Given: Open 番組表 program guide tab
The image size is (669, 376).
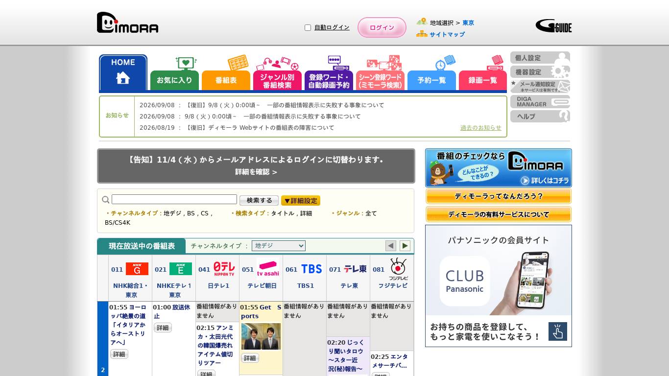Looking at the screenshot, I should pos(226,80).
